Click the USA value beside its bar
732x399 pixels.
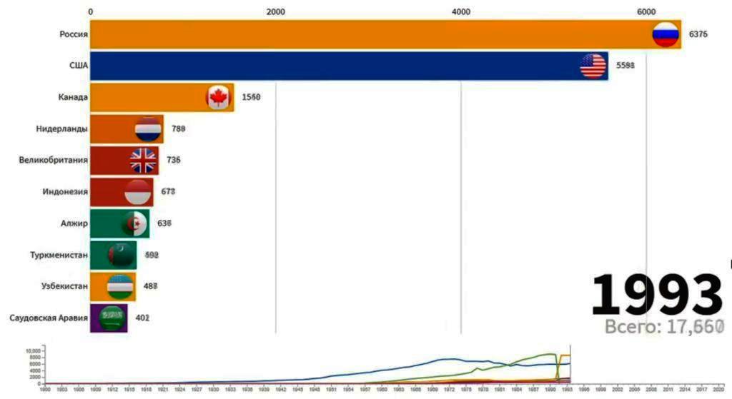(x=625, y=66)
